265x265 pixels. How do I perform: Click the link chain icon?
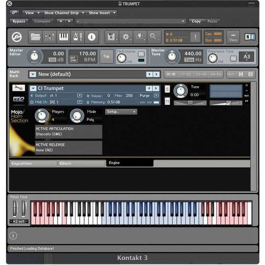coord(14,13)
